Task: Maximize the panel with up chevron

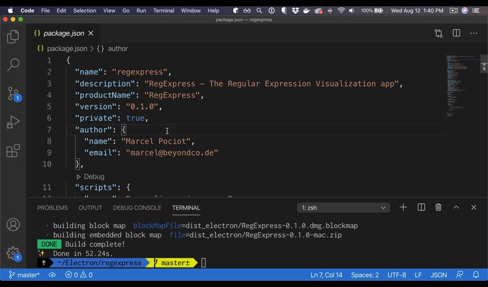Action: pyautogui.click(x=456, y=207)
